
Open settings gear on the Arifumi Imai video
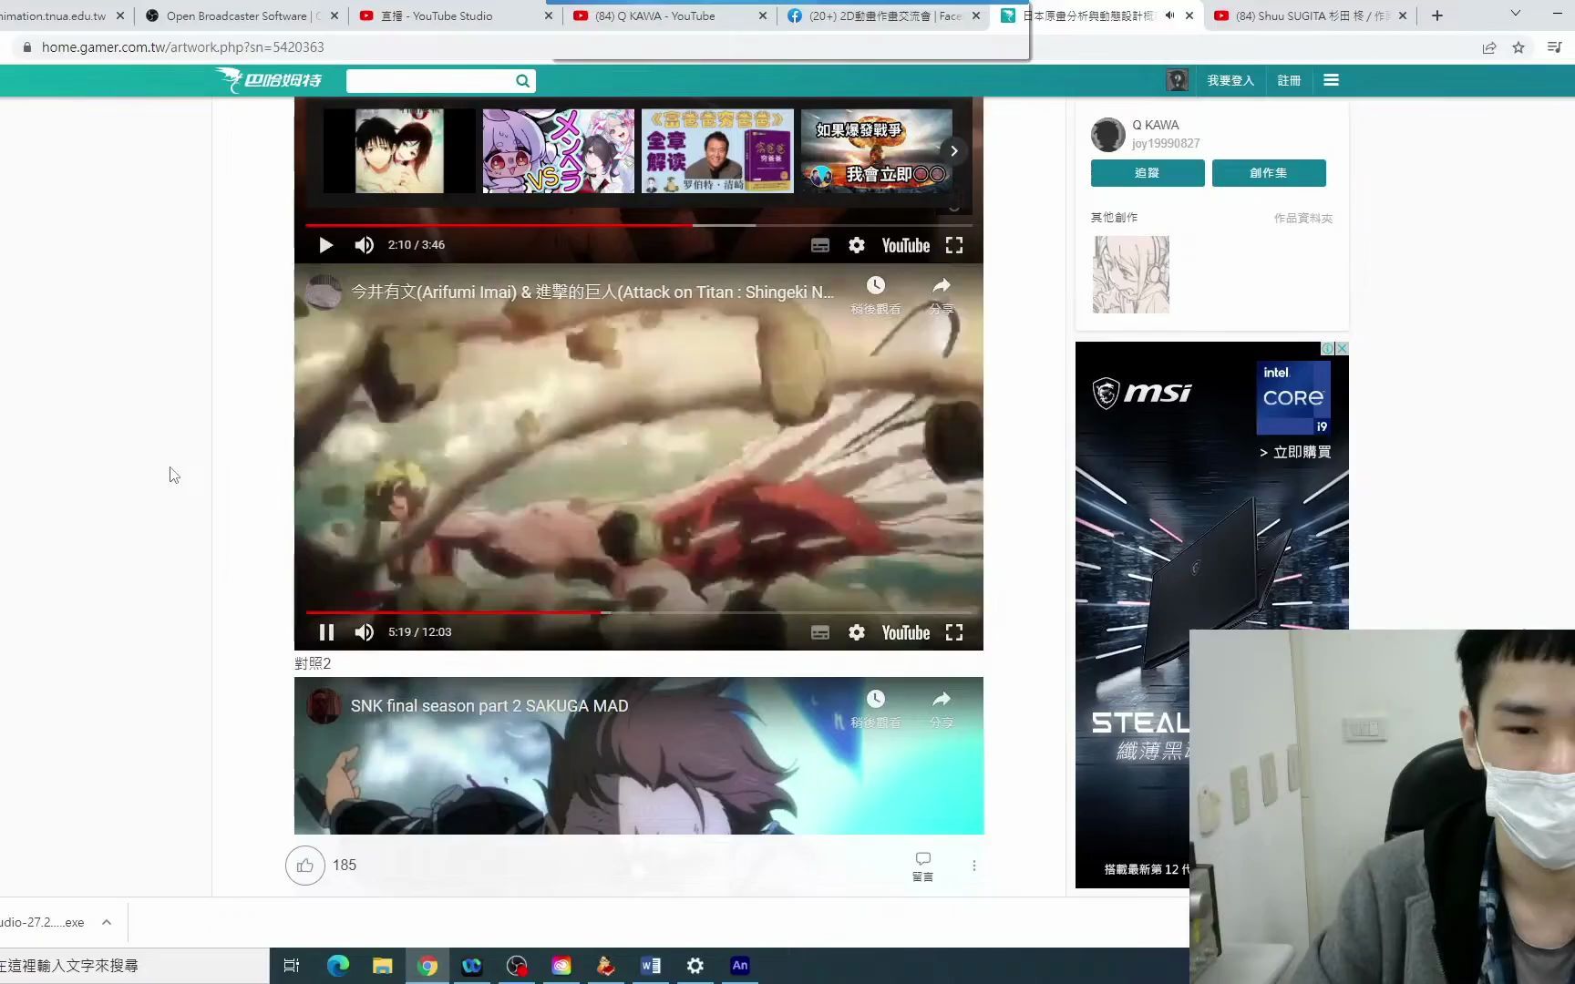click(x=857, y=632)
